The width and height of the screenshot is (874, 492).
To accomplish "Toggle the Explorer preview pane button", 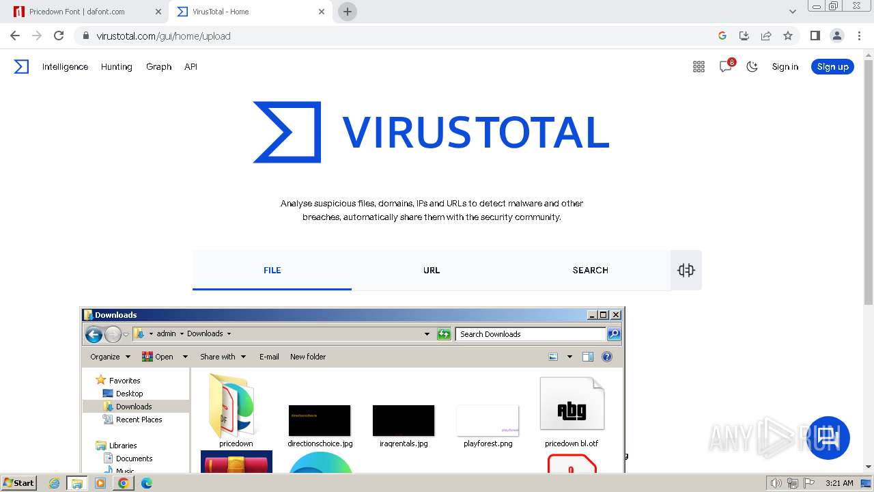I will click(588, 357).
